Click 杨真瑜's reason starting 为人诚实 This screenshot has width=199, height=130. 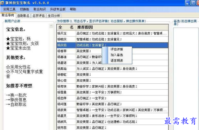(x=107, y=69)
